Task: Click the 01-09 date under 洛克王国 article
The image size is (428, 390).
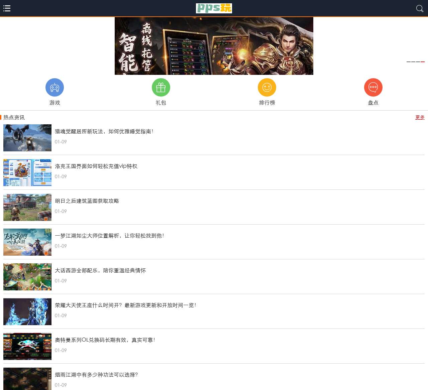Action: 61,176
